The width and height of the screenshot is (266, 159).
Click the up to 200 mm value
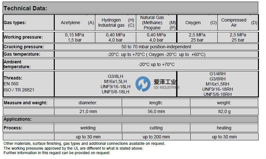(x=156, y=137)
